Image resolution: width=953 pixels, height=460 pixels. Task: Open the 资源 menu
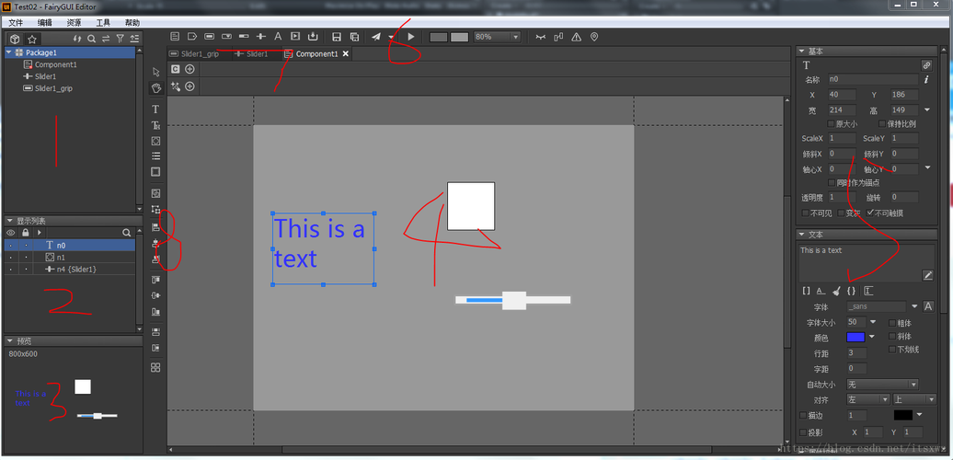point(75,22)
